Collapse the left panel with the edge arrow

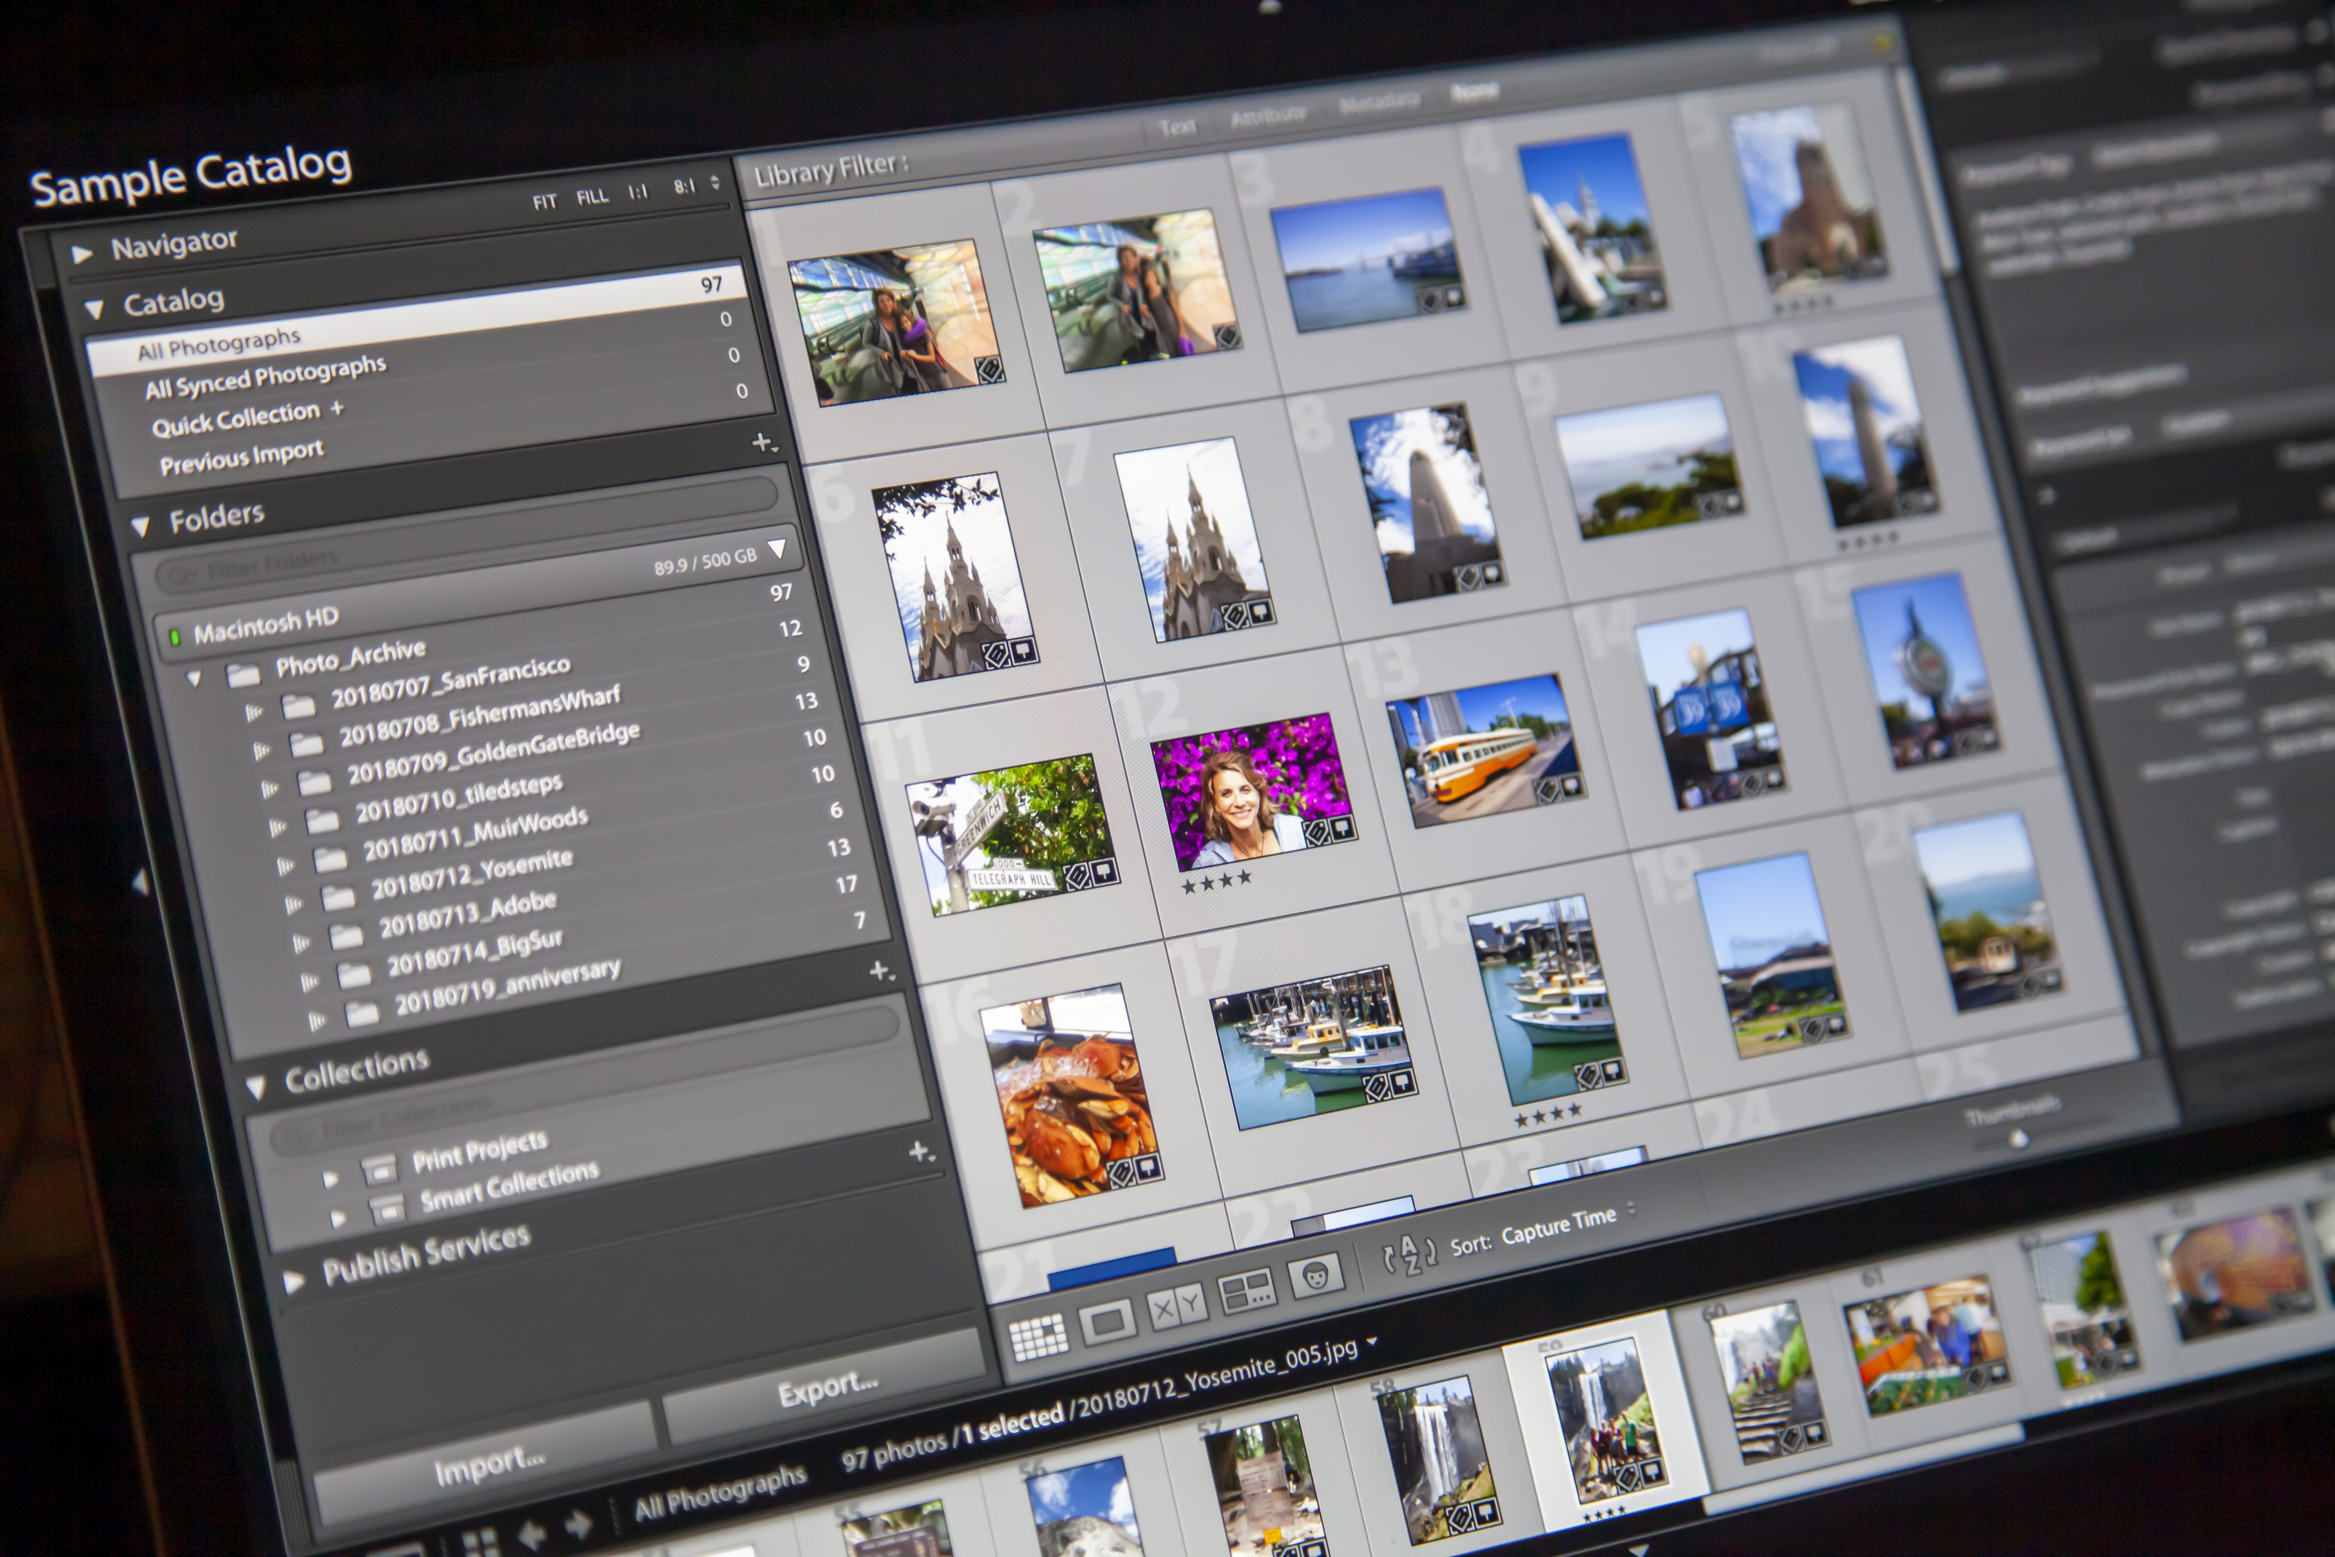(141, 882)
